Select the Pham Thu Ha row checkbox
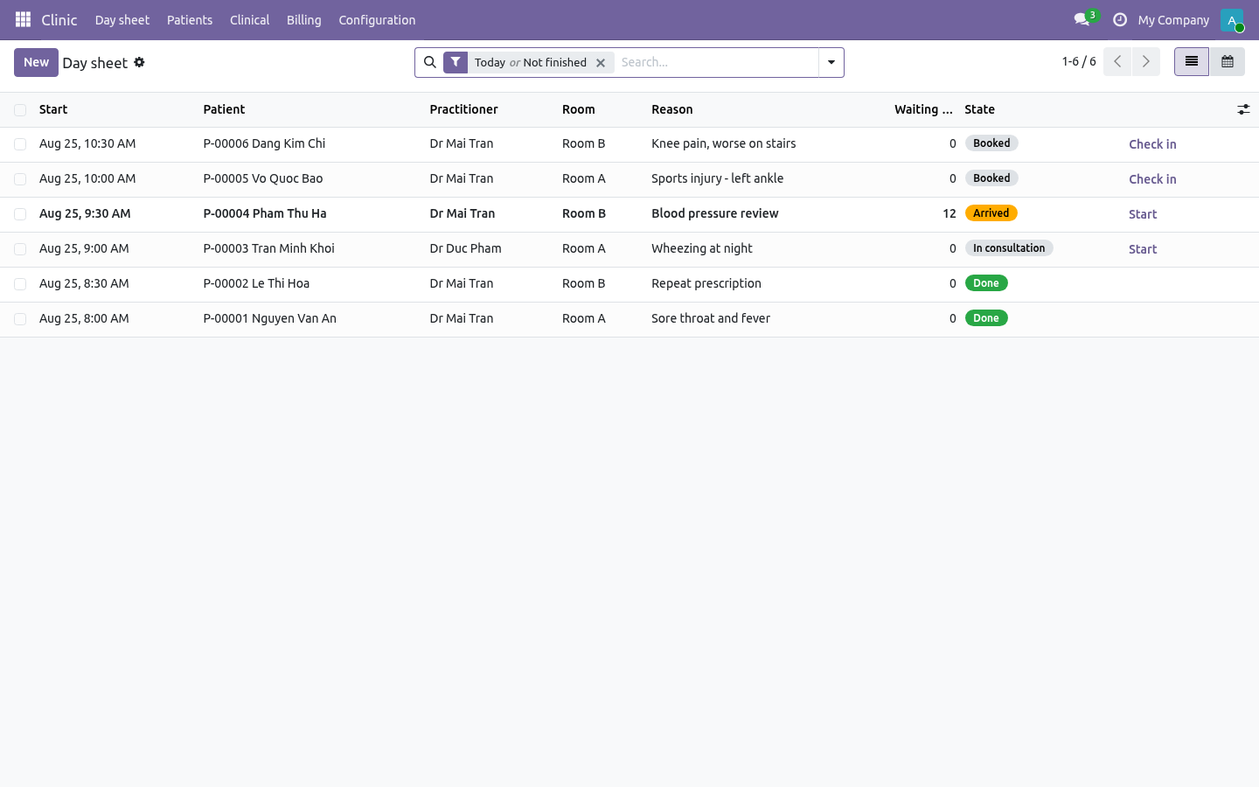 [20, 214]
